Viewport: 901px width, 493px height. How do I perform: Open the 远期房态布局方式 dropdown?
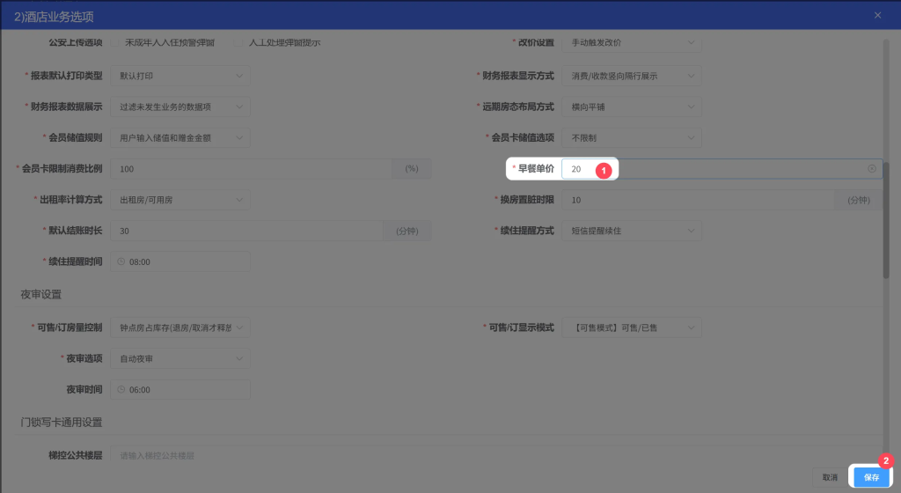click(632, 107)
